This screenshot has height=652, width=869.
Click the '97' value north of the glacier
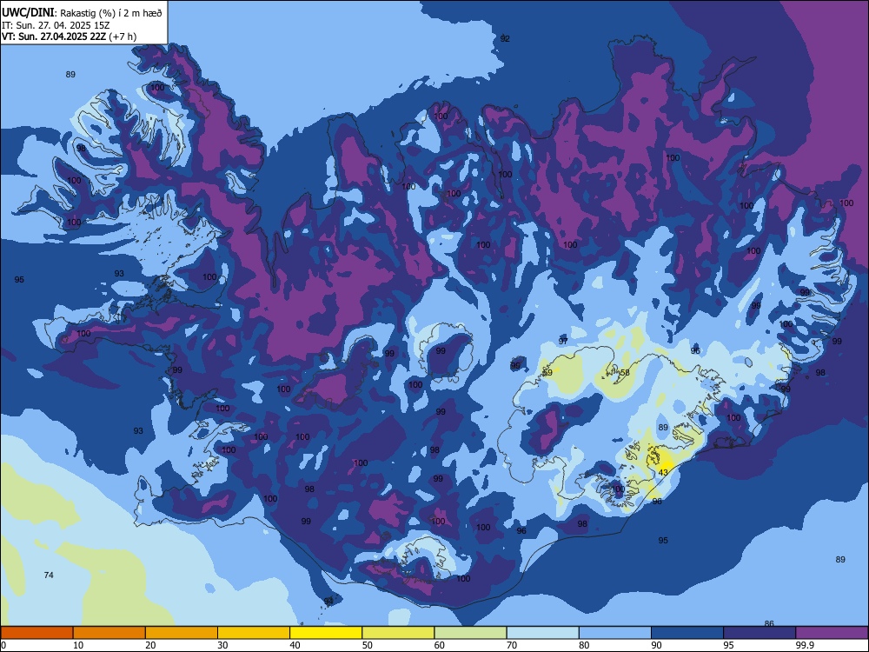click(x=563, y=342)
